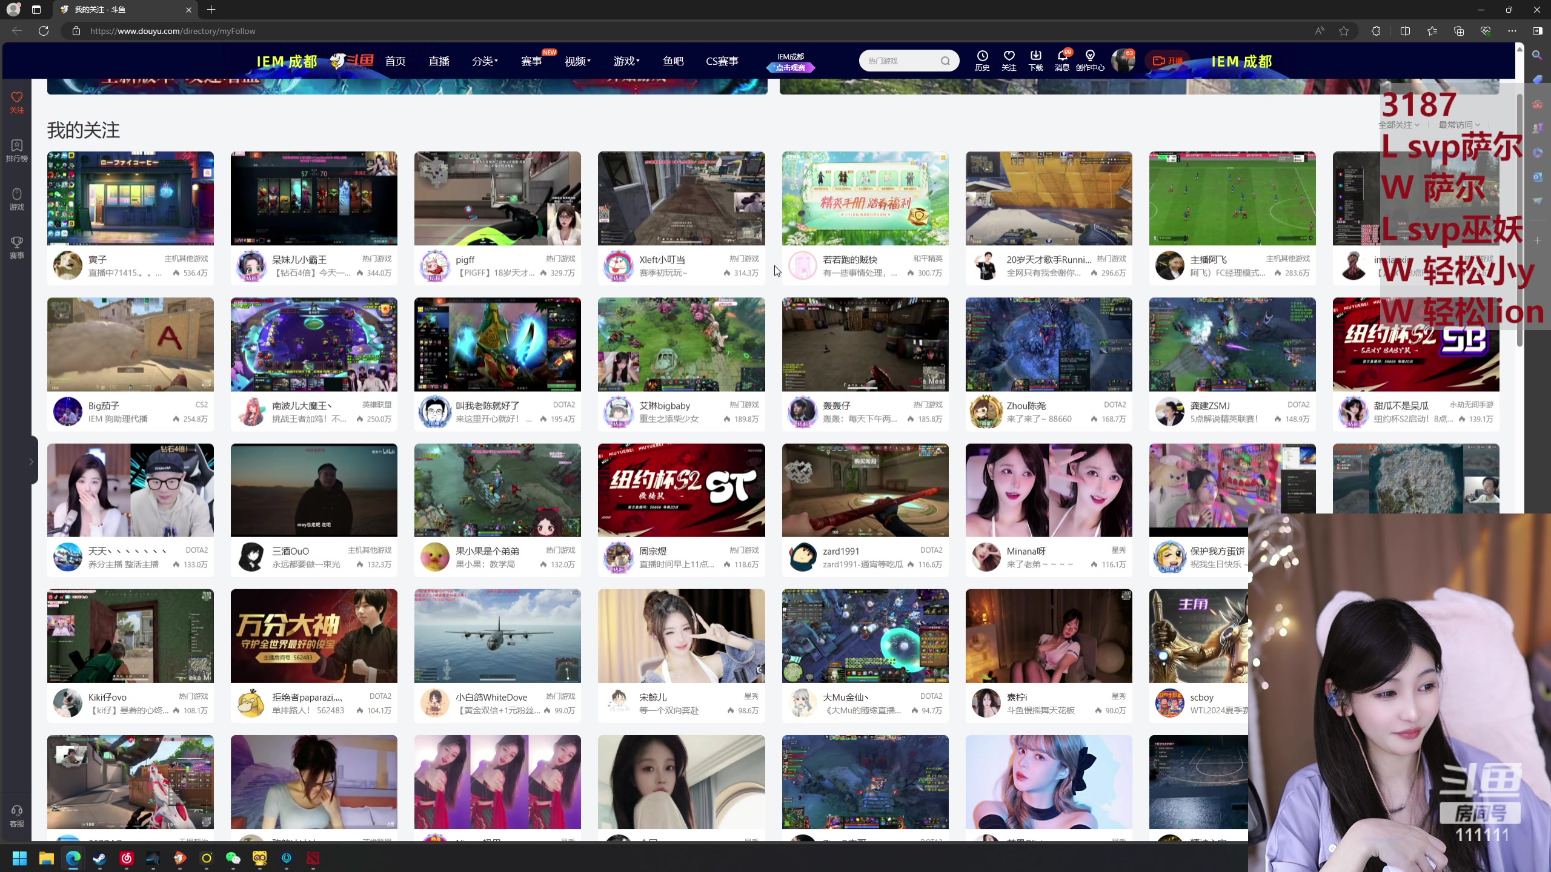The image size is (1551, 872).
Task: Click the search magnifier in search box
Action: pos(945,61)
